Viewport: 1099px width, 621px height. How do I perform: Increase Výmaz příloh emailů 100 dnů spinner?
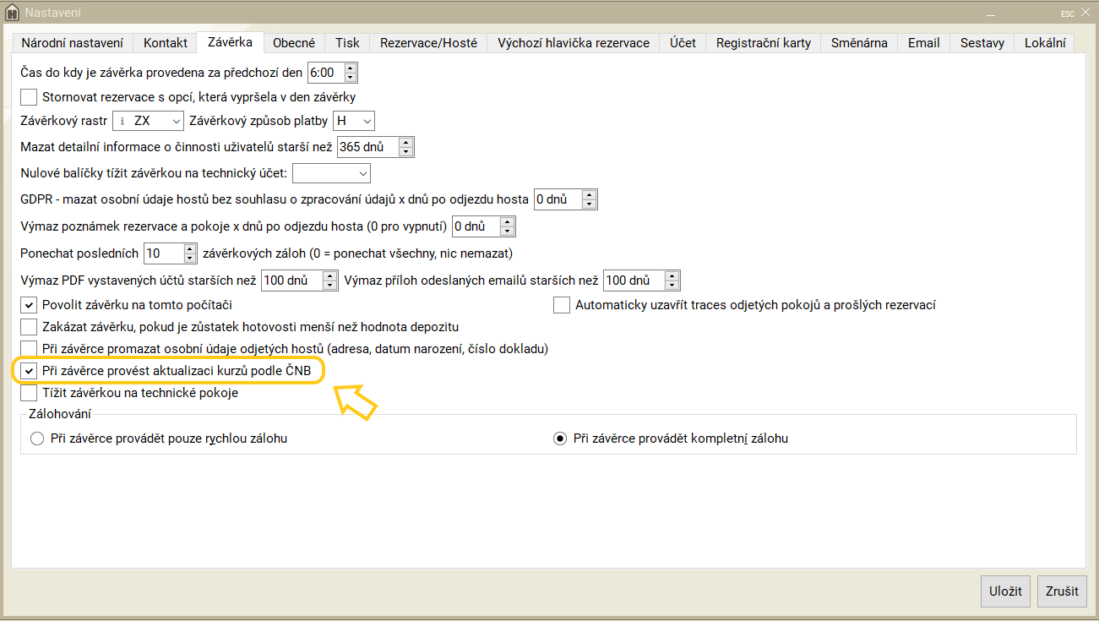[672, 275]
